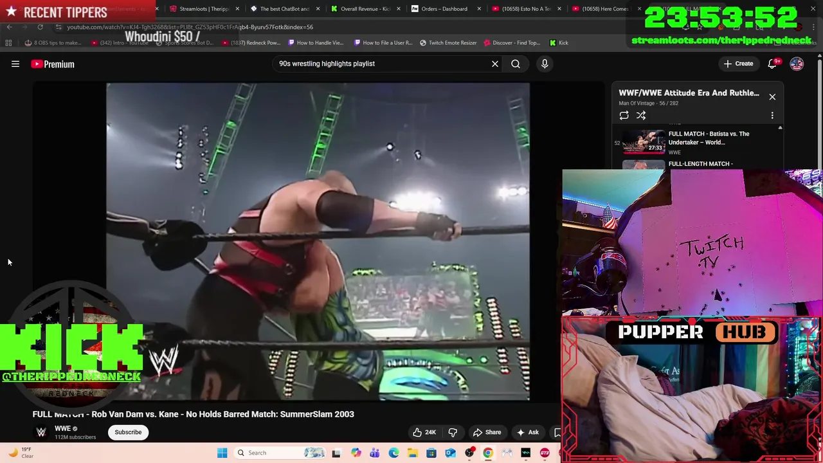Subscribe to the WWE channel

pyautogui.click(x=128, y=432)
